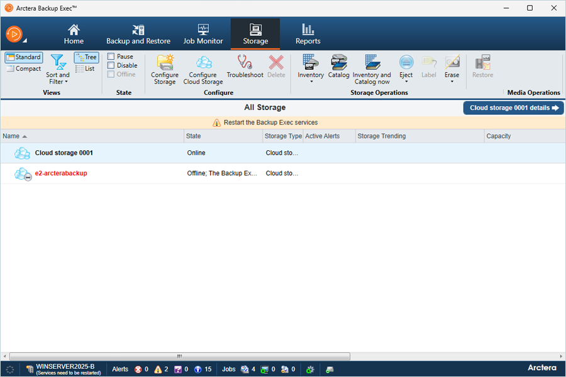Switch to Standard view

pyautogui.click(x=24, y=57)
